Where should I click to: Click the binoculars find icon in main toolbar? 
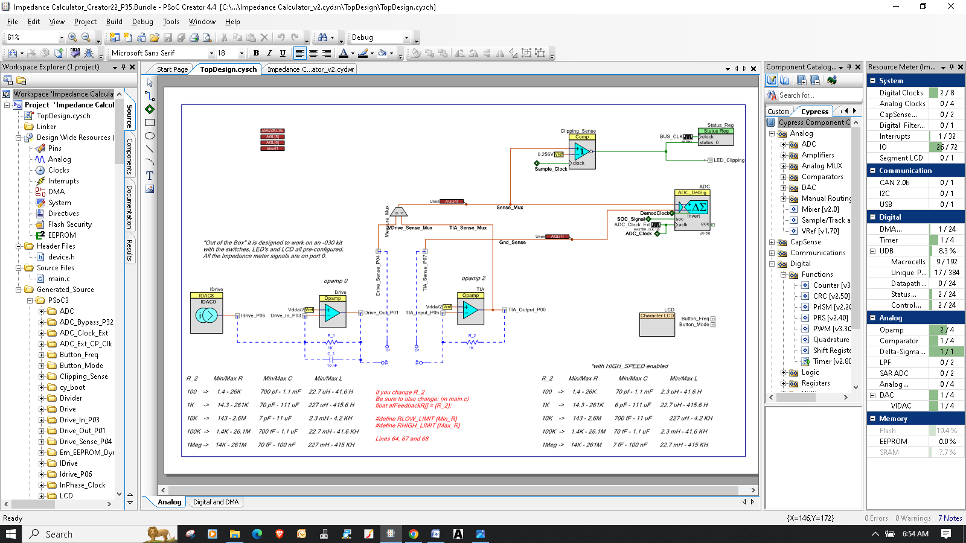click(x=323, y=37)
